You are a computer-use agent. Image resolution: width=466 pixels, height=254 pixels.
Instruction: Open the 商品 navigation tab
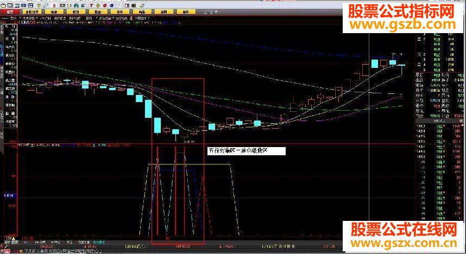coord(137,11)
